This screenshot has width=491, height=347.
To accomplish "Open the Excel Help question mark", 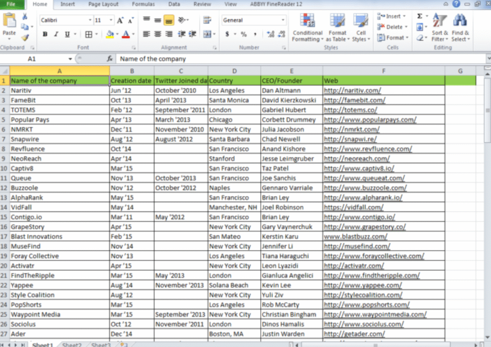I will click(456, 4).
